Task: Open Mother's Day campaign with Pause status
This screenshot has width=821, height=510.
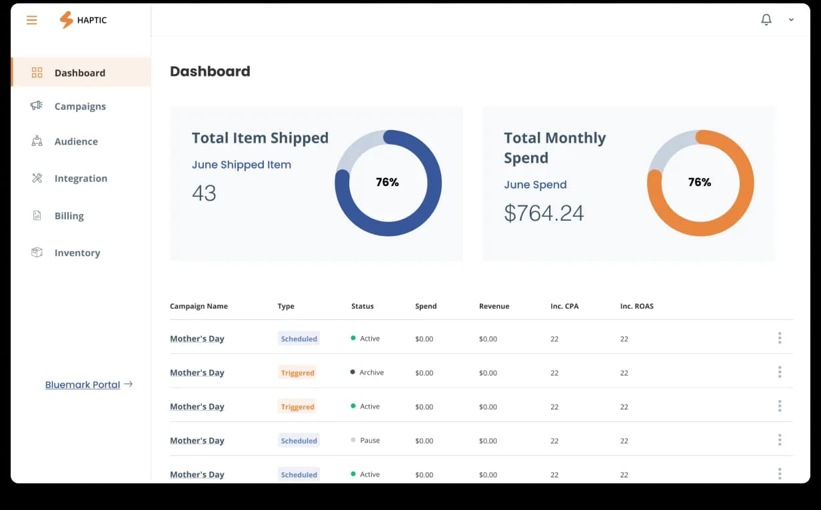Action: point(197,441)
